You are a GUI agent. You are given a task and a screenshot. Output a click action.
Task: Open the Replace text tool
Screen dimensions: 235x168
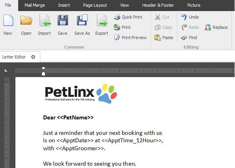[x=216, y=27]
